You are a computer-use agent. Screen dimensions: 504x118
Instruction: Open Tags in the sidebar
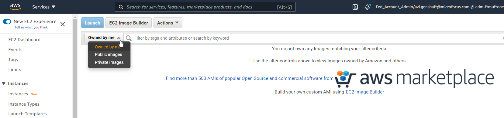13,60
